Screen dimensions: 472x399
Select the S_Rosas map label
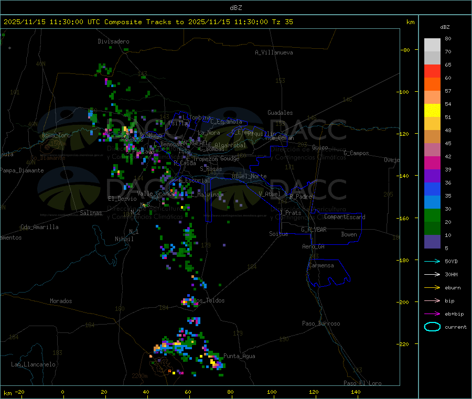coord(211,169)
